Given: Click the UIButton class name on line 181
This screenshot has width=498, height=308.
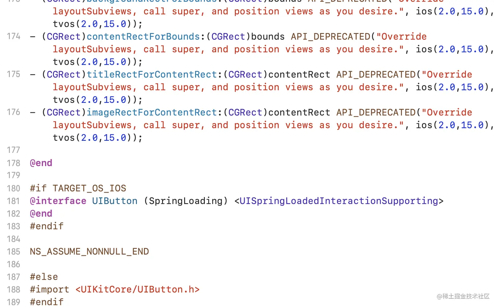Looking at the screenshot, I should pos(115,201).
